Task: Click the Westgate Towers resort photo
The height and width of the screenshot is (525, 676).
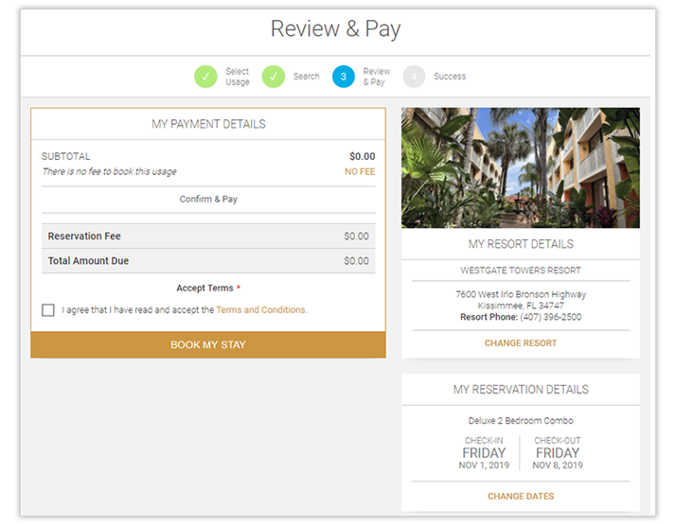Action: (x=521, y=168)
